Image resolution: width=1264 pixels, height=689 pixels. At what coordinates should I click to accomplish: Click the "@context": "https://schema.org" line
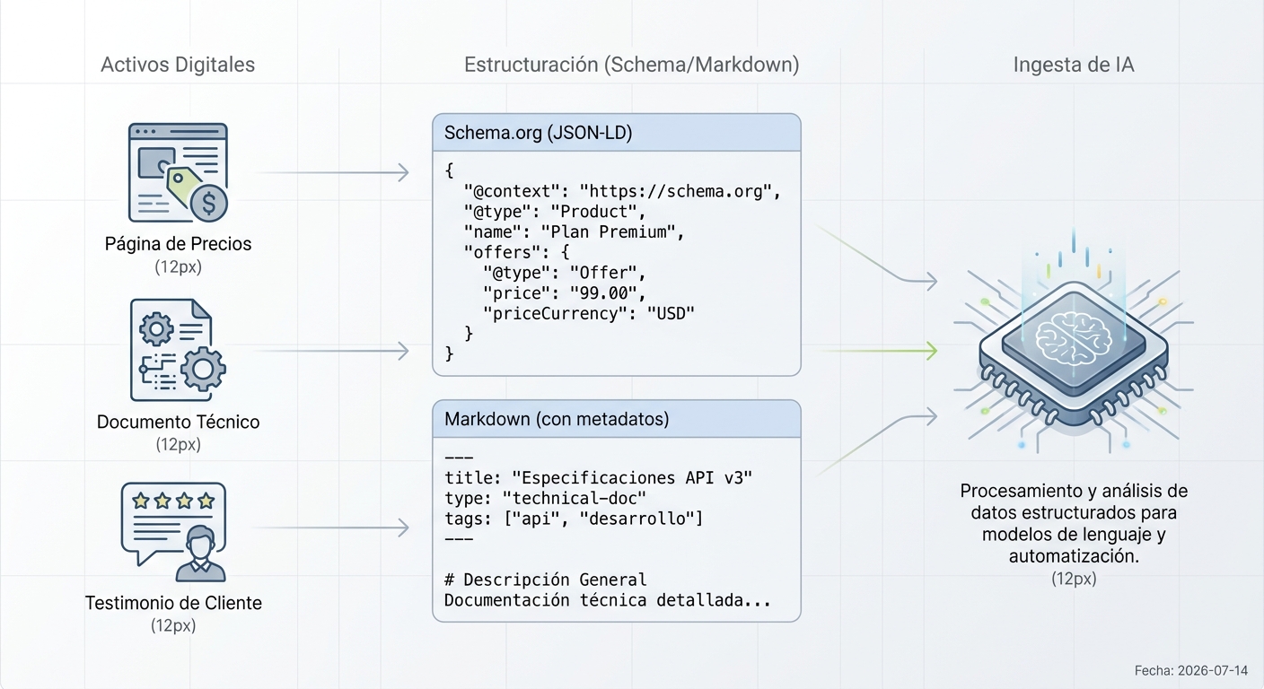(x=624, y=191)
